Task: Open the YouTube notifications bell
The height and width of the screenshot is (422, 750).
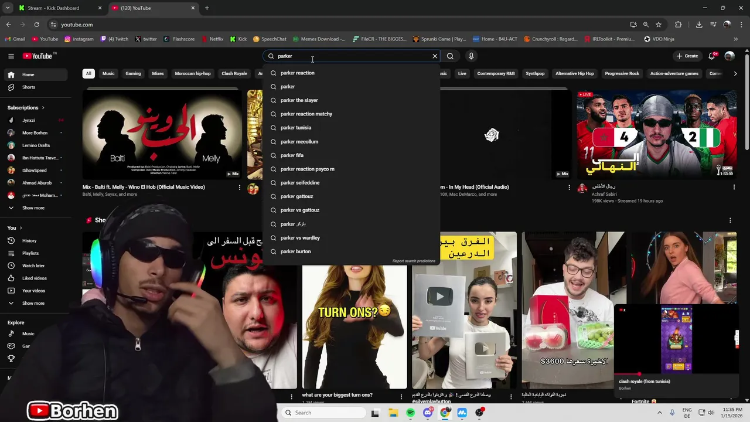Action: coord(712,56)
